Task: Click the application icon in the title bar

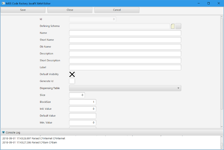Action: pyautogui.click(x=3, y=3)
